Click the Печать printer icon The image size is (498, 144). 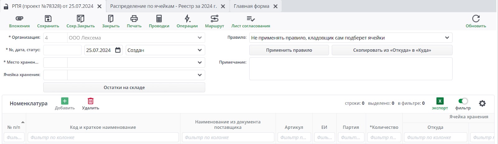point(134,19)
